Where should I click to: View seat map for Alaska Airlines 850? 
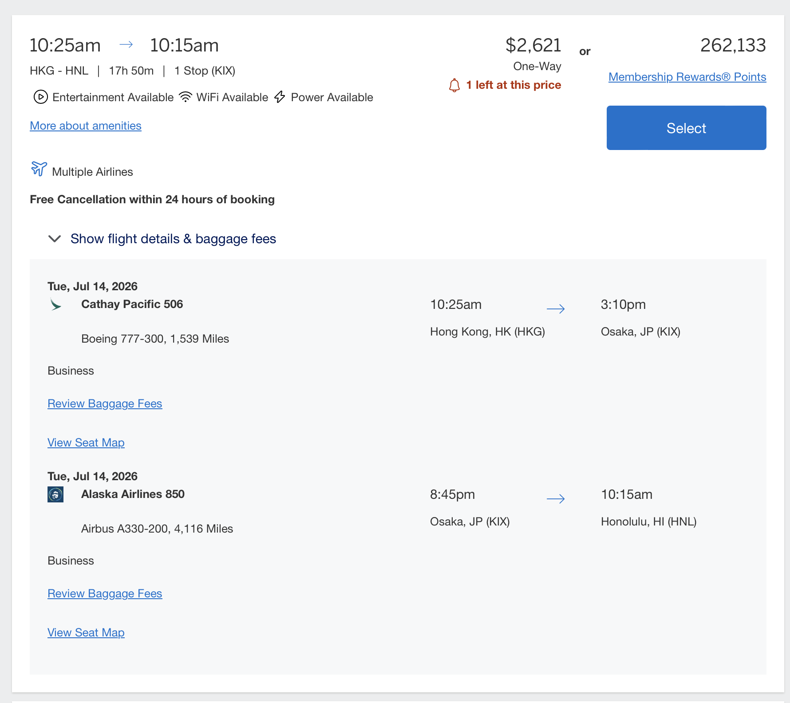(x=86, y=633)
